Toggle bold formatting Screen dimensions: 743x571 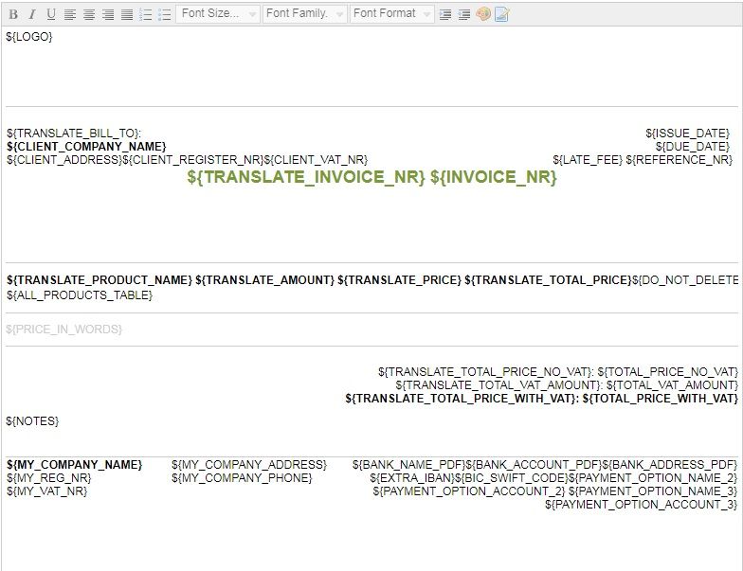[13, 14]
